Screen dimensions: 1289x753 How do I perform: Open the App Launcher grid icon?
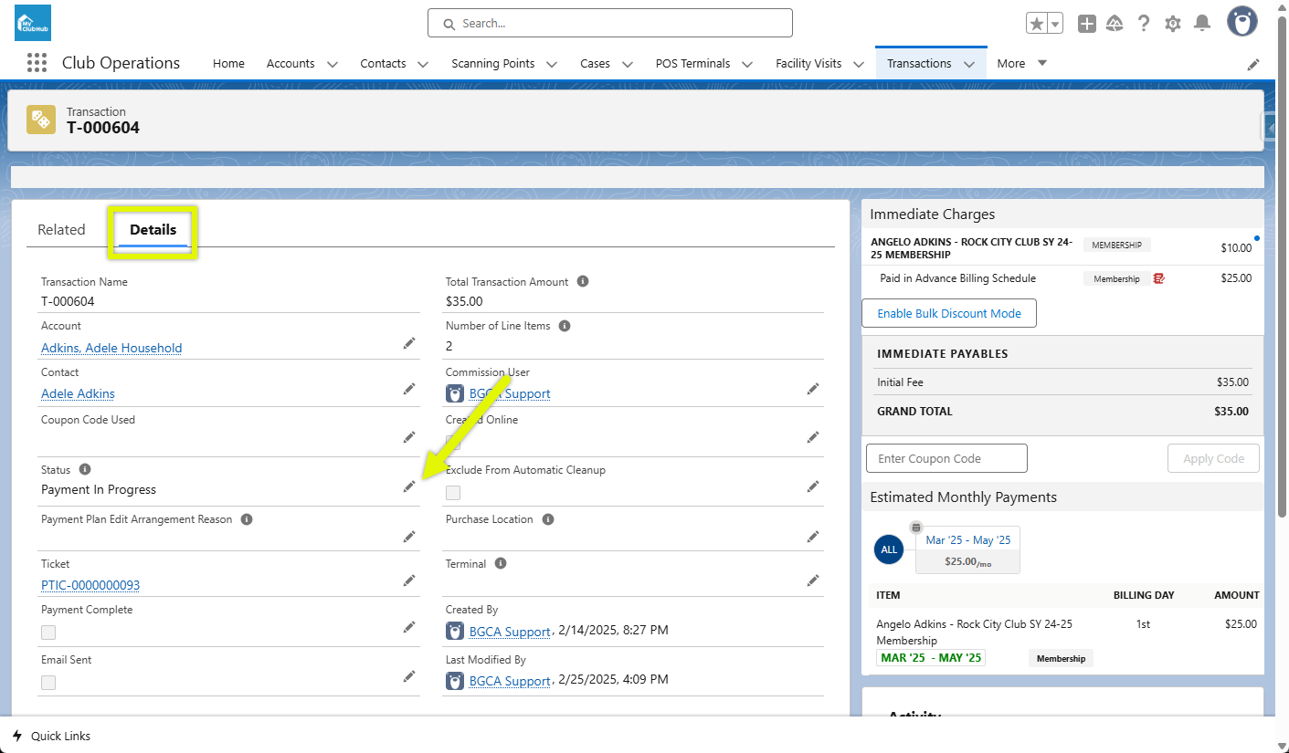point(37,63)
